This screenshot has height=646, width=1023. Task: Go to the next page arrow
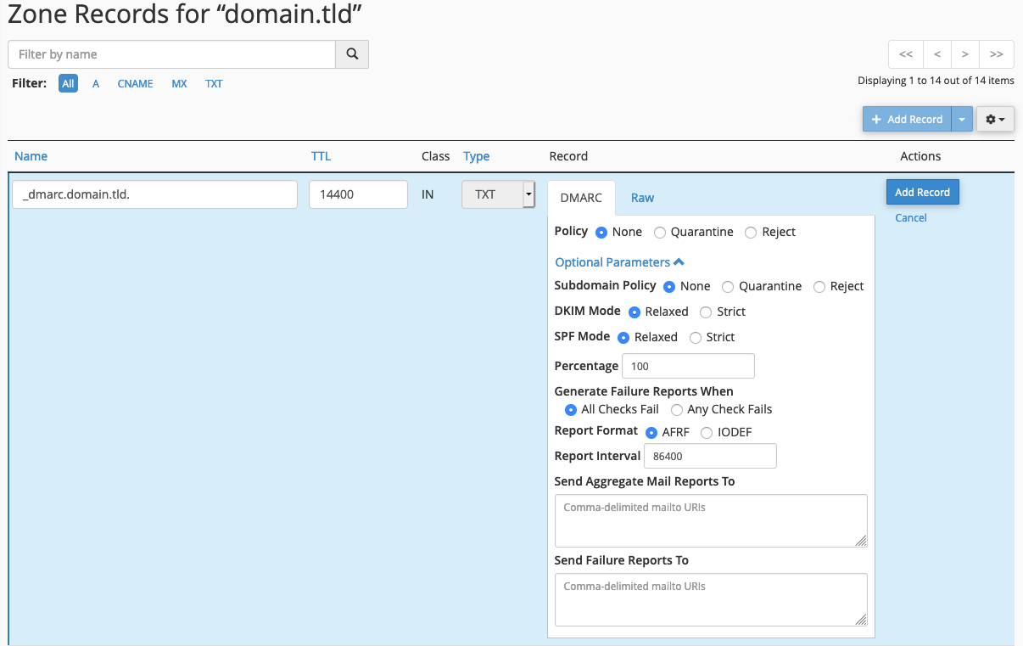(965, 54)
